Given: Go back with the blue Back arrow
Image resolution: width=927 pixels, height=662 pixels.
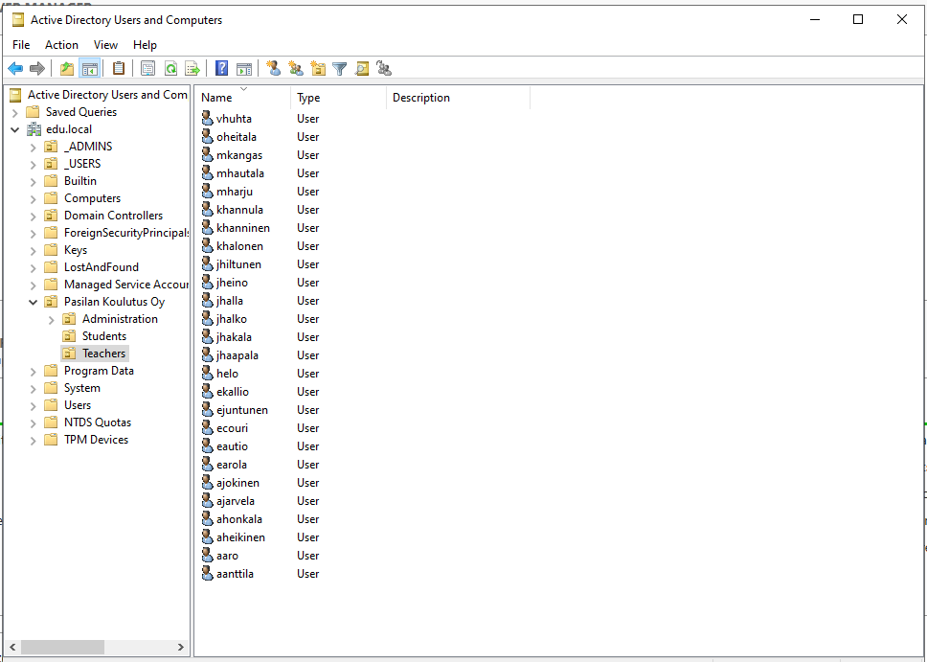Looking at the screenshot, I should [15, 69].
